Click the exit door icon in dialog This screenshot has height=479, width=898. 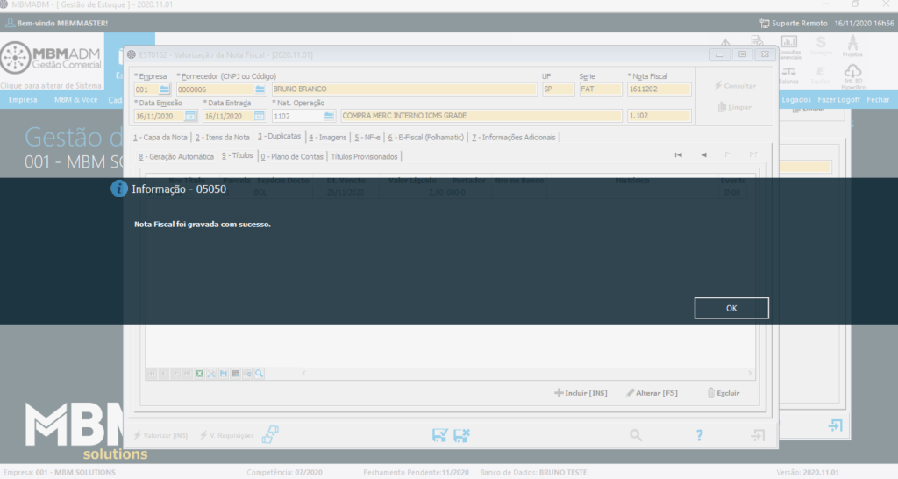[x=758, y=435]
